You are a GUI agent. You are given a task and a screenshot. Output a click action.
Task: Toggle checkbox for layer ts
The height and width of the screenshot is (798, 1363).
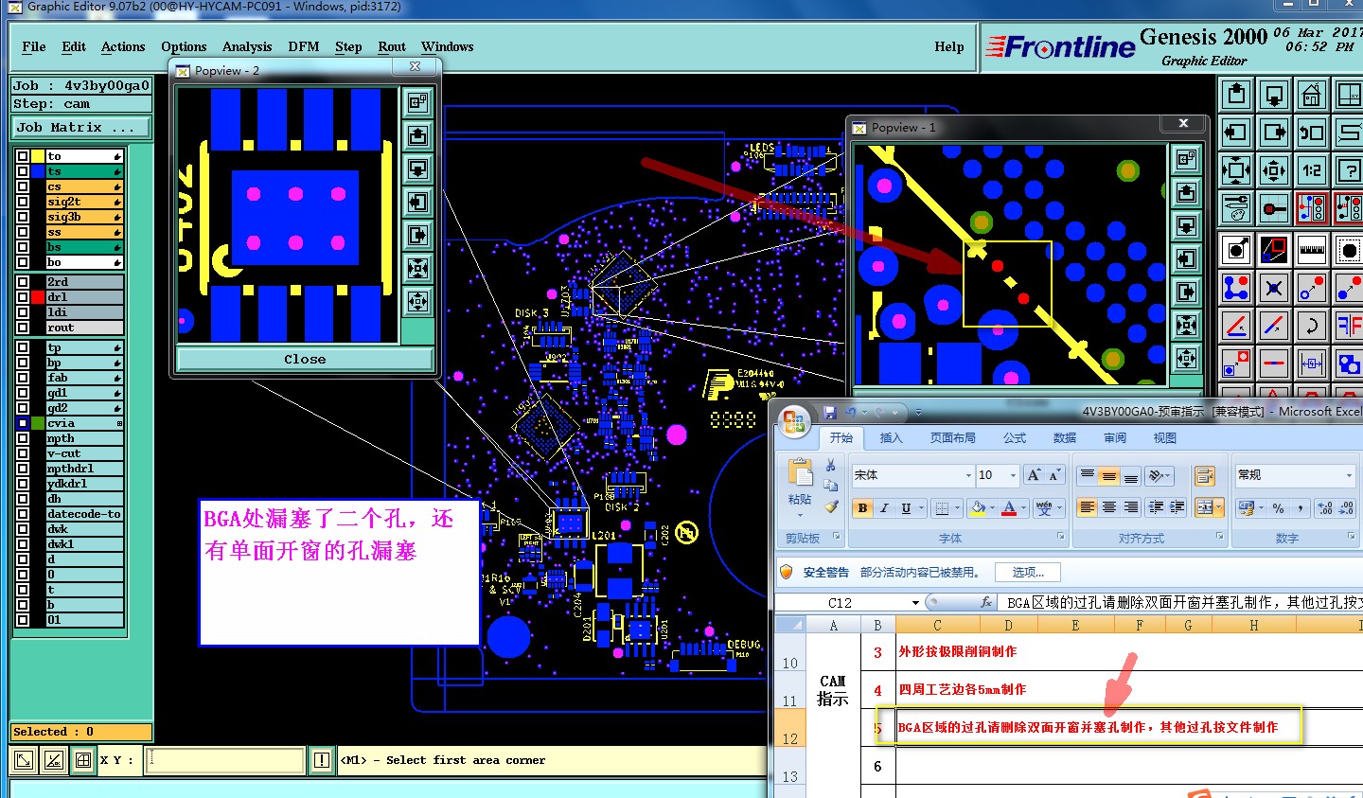pyautogui.click(x=22, y=171)
